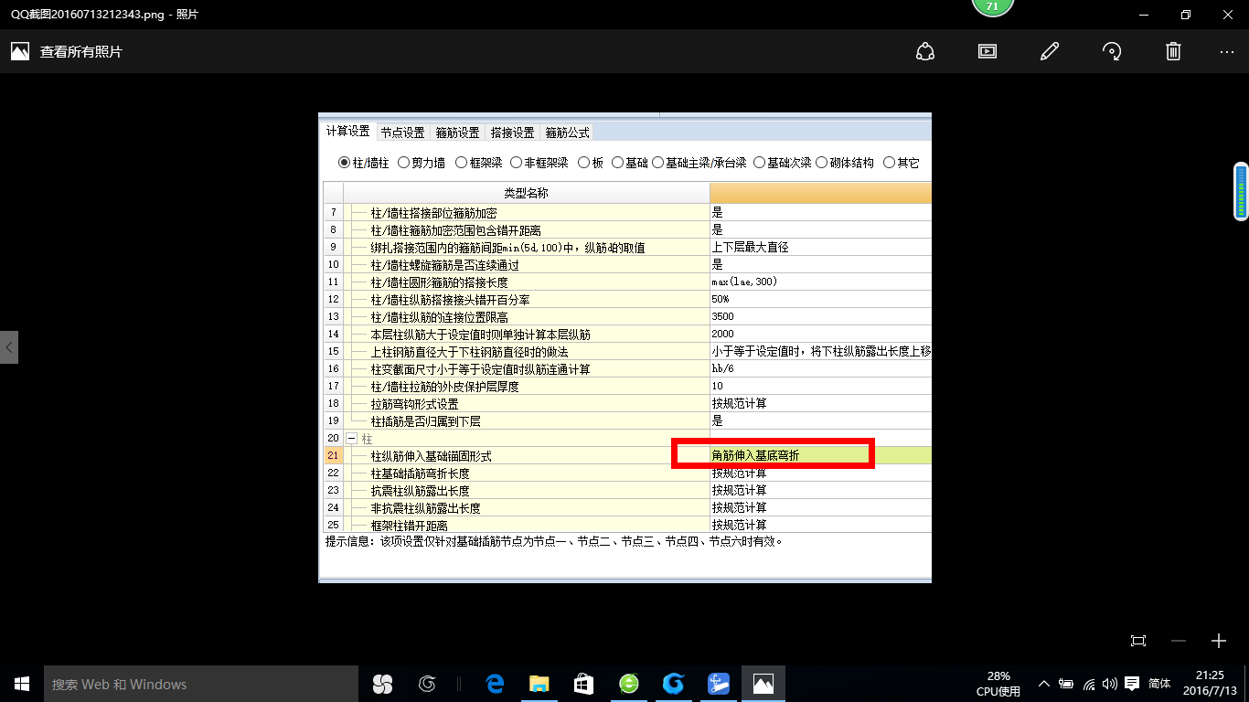
Task: Collapse the 柱 group in row 20
Action: 352,439
